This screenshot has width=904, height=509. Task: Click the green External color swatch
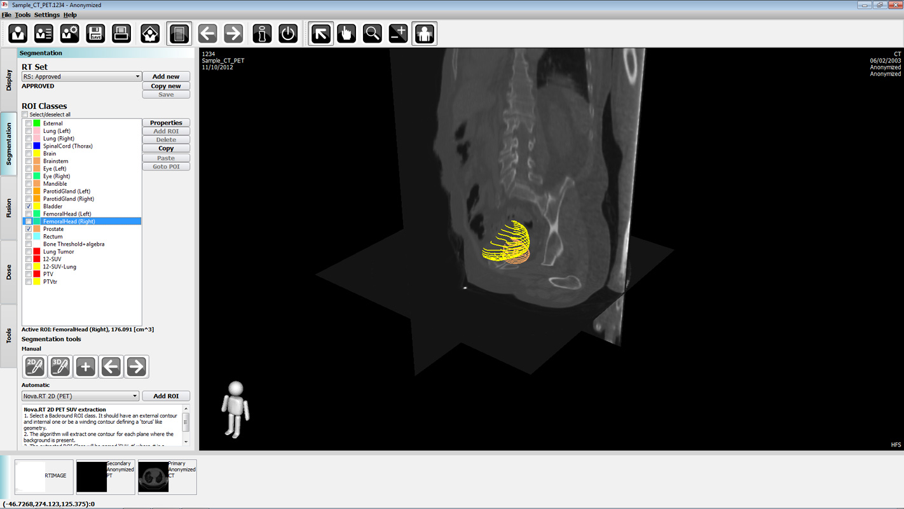37,123
